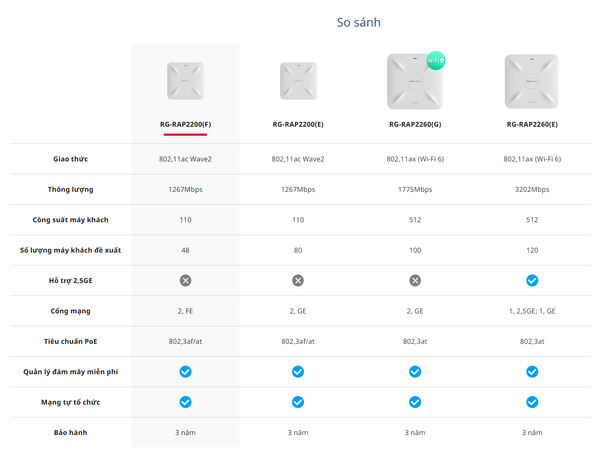Screen dimensions: 605x459
Task: Click "802,11ax (Wi-Fi 6)" in the RG-RAP2260(G) column
Action: pyautogui.click(x=415, y=159)
